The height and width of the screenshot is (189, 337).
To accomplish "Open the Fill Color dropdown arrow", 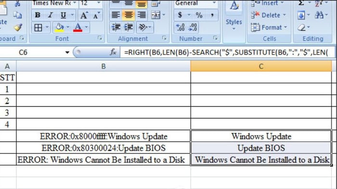I will click(x=68, y=27).
